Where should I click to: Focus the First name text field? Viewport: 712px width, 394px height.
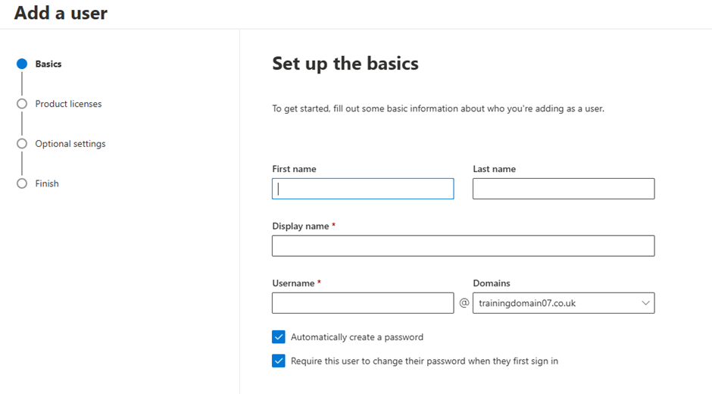363,189
